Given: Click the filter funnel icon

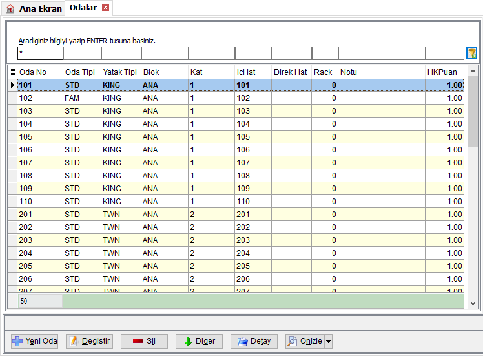Looking at the screenshot, I should tap(471, 54).
